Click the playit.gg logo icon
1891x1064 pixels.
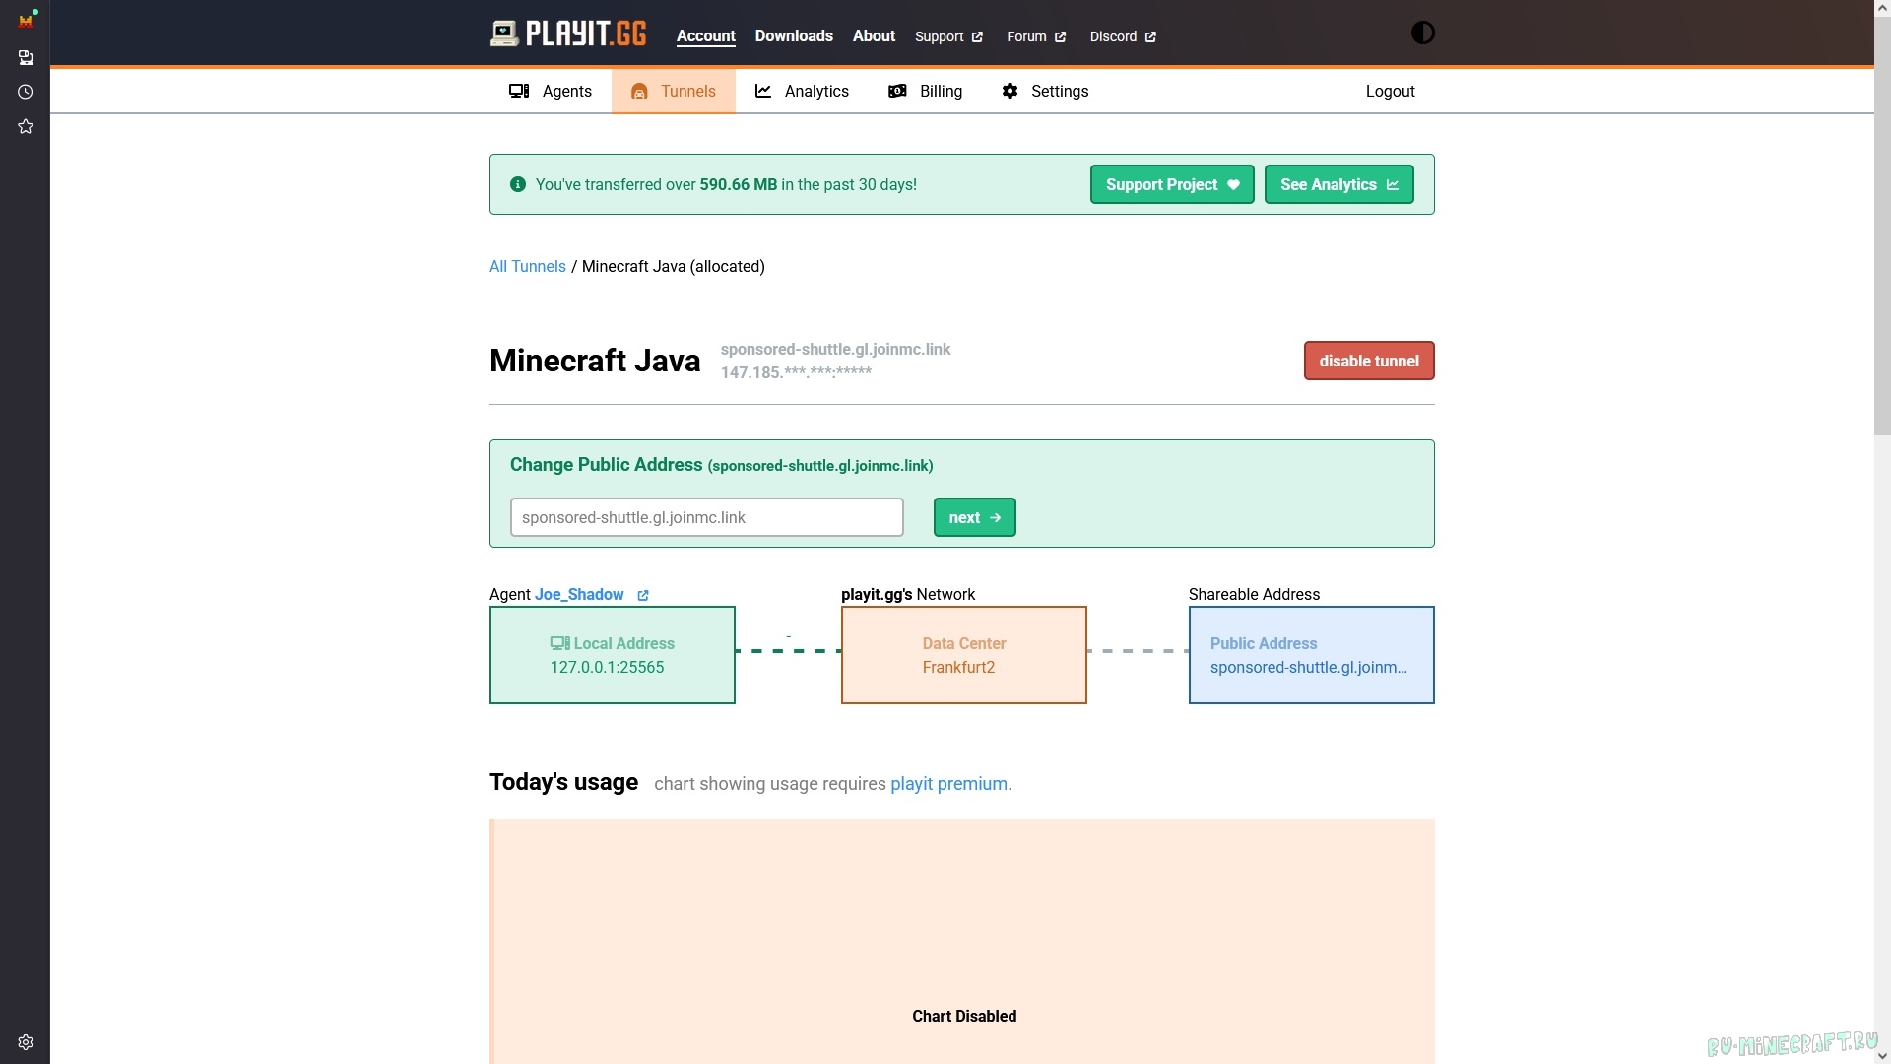[504, 34]
